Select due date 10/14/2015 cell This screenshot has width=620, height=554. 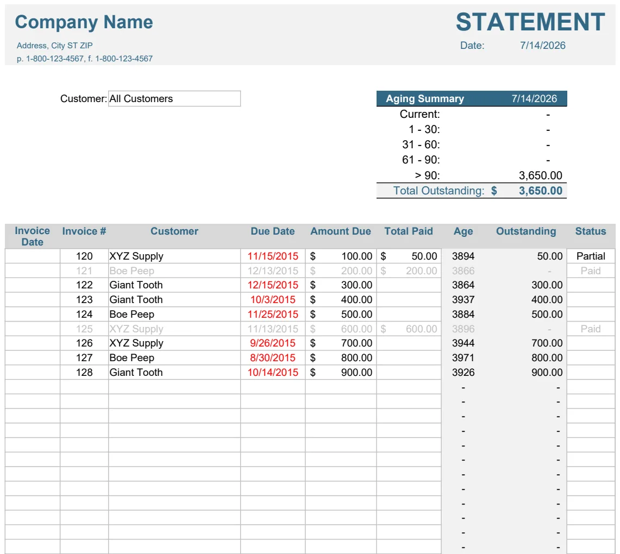pyautogui.click(x=273, y=372)
